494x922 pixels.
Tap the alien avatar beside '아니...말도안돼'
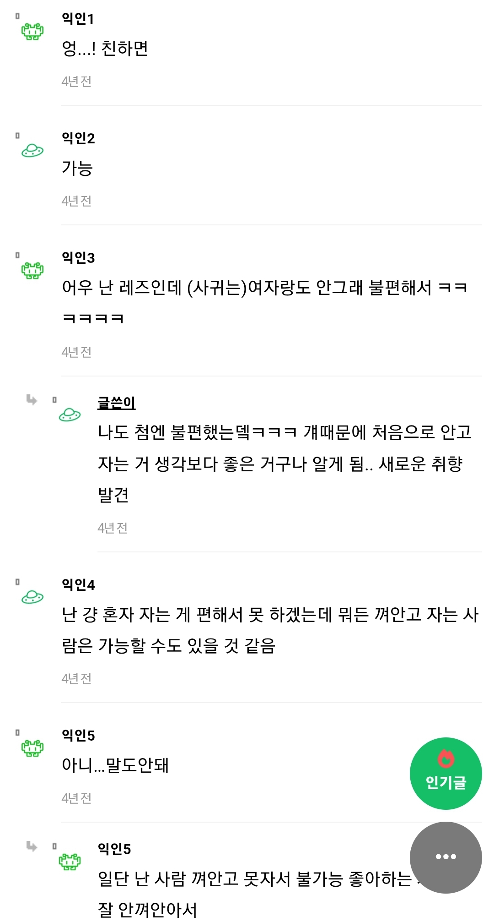(32, 748)
